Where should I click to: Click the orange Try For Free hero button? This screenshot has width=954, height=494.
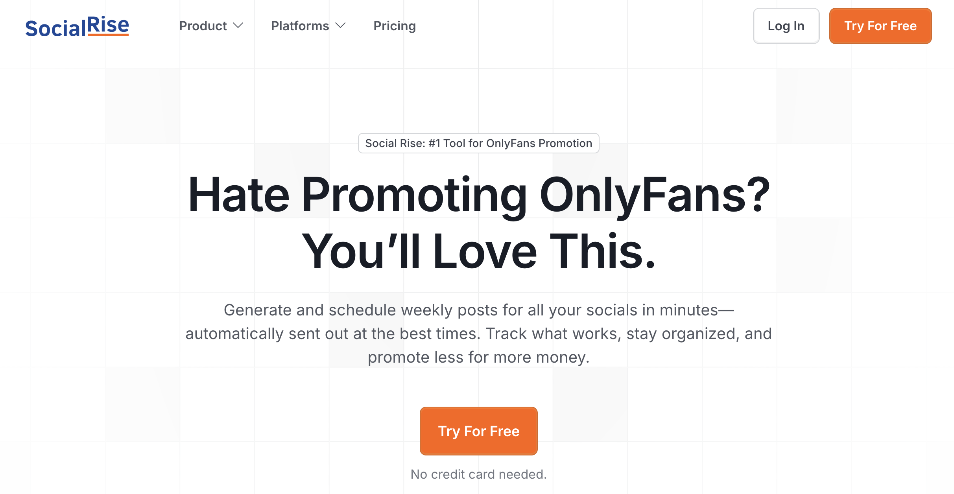478,431
